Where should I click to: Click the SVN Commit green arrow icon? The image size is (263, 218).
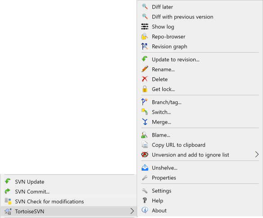click(x=8, y=191)
